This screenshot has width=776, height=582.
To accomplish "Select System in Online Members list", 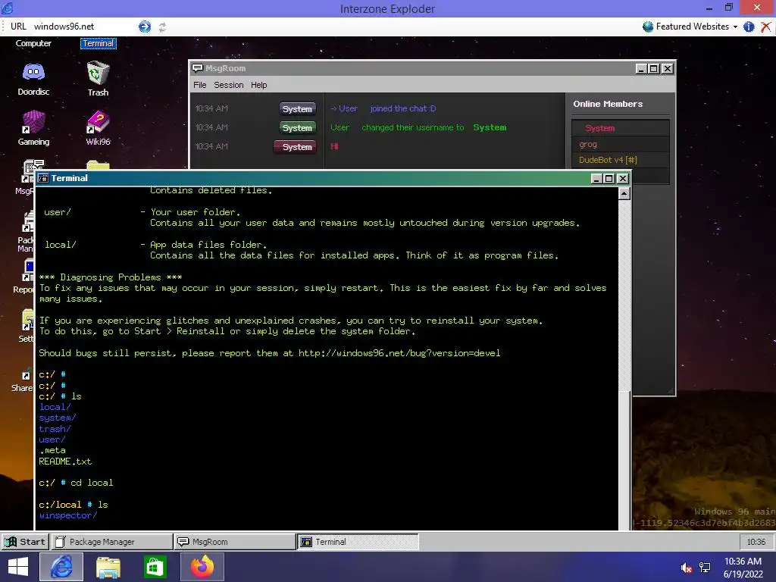I will click(x=620, y=128).
